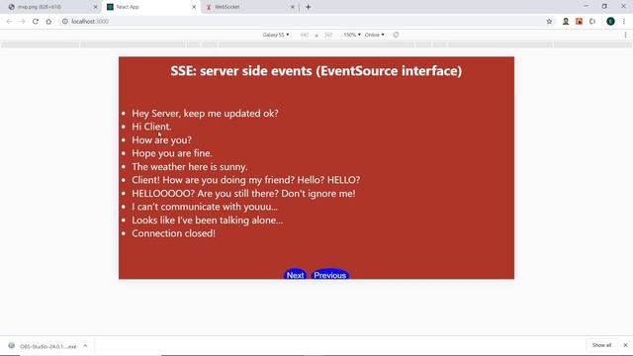Open the green Chrome profile avatar
The width and height of the screenshot is (633, 356).
(x=610, y=22)
